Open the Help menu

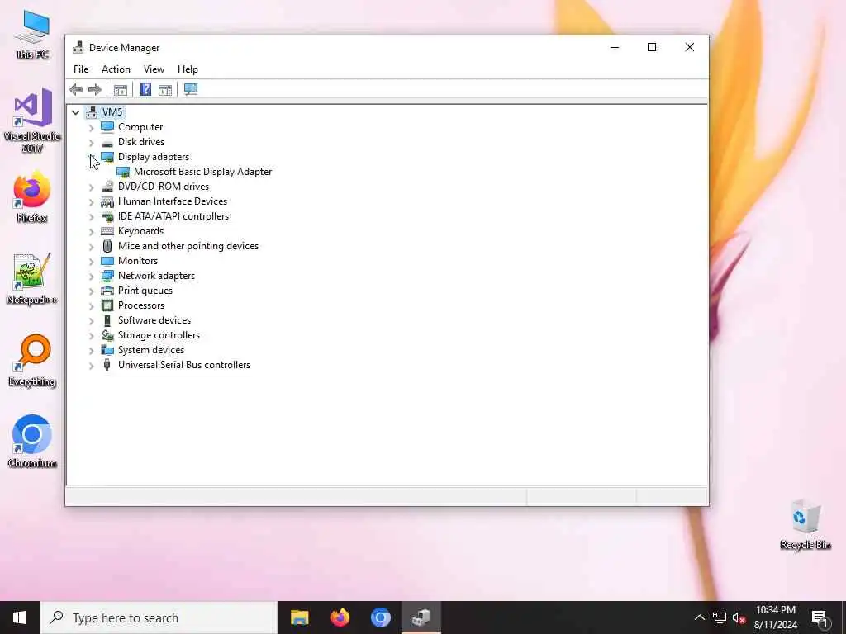[x=188, y=69]
